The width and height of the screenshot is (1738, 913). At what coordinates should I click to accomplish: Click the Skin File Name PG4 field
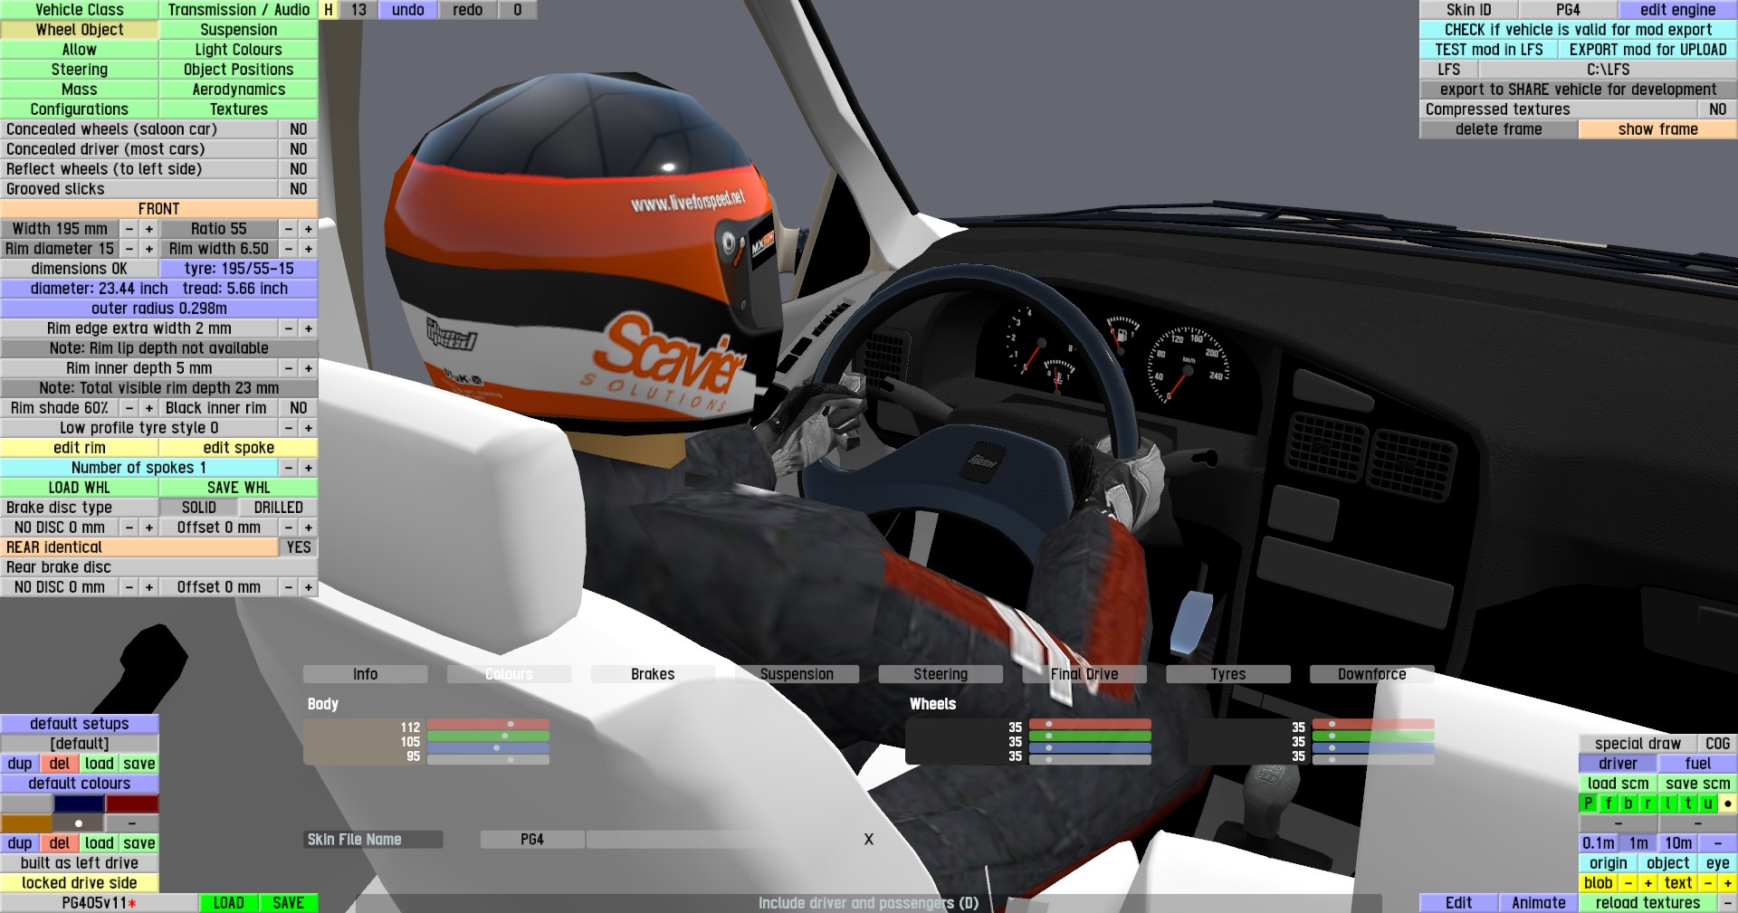pyautogui.click(x=532, y=840)
